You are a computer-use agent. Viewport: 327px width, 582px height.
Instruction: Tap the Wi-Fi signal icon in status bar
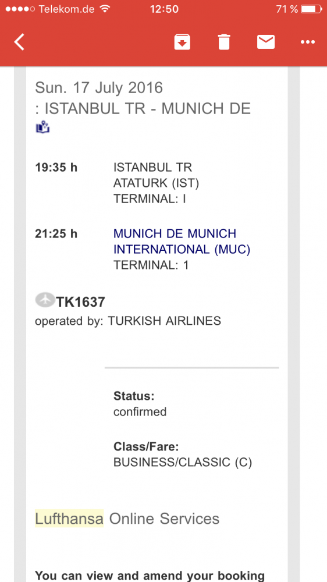click(105, 9)
